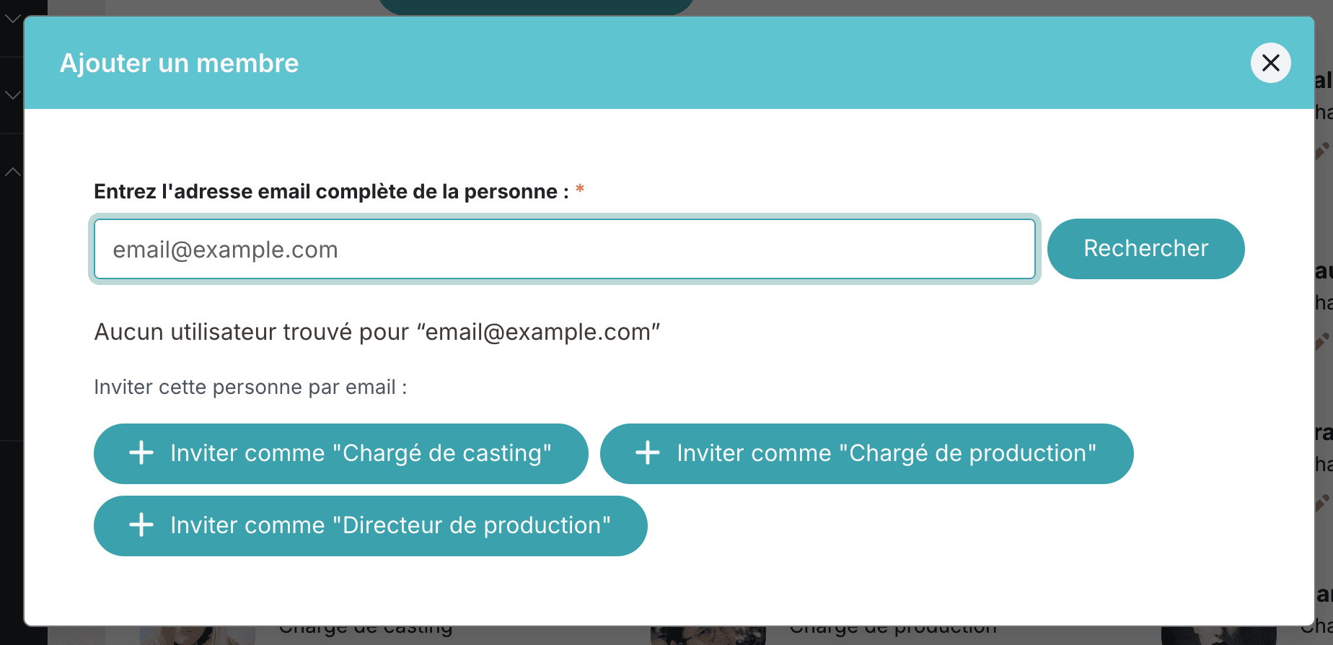This screenshot has width=1333, height=645.
Task: Click the uppermost pencil edit icon behind dialog
Action: coord(1323,151)
